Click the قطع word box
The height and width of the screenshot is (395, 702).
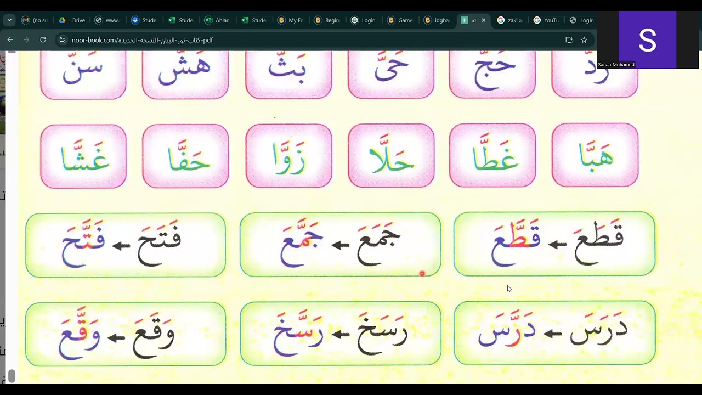554,244
